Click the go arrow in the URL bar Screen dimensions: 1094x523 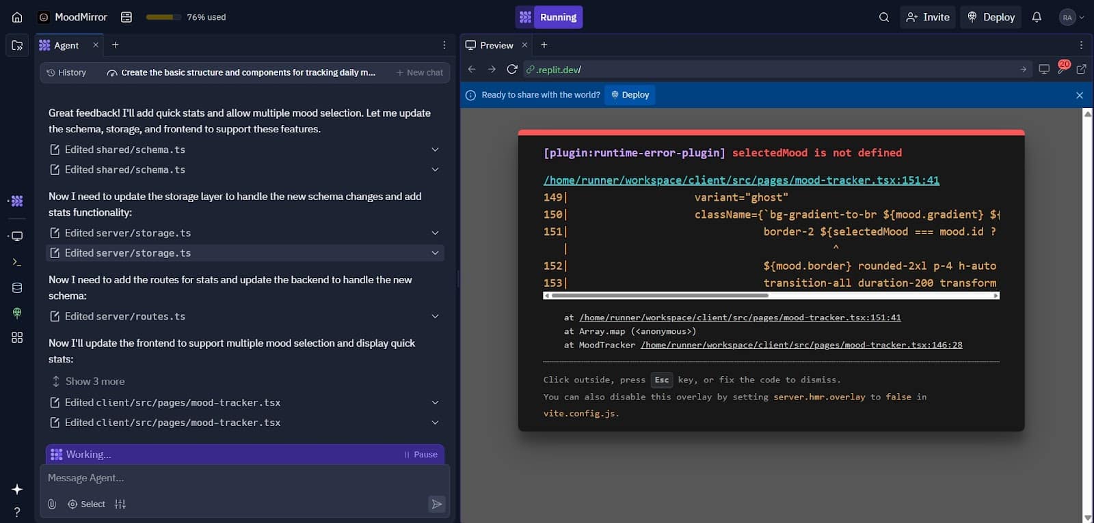(x=1024, y=69)
